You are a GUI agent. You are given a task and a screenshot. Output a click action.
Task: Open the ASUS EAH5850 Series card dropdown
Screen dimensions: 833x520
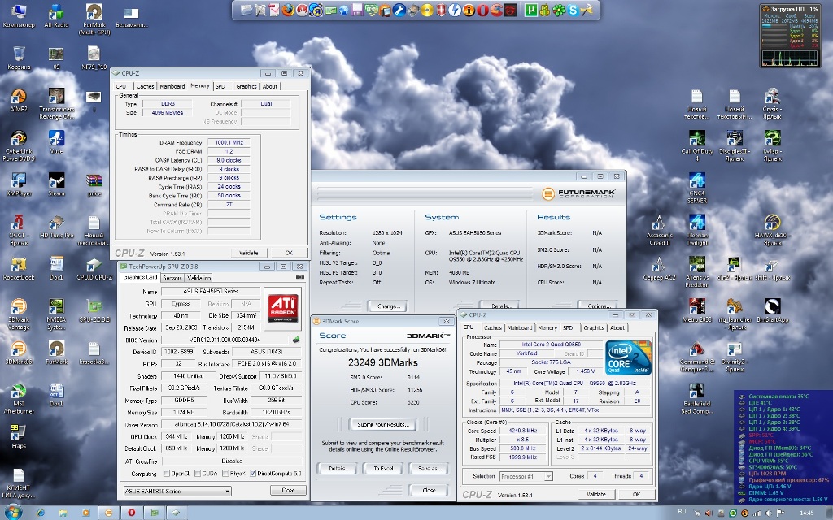177,491
